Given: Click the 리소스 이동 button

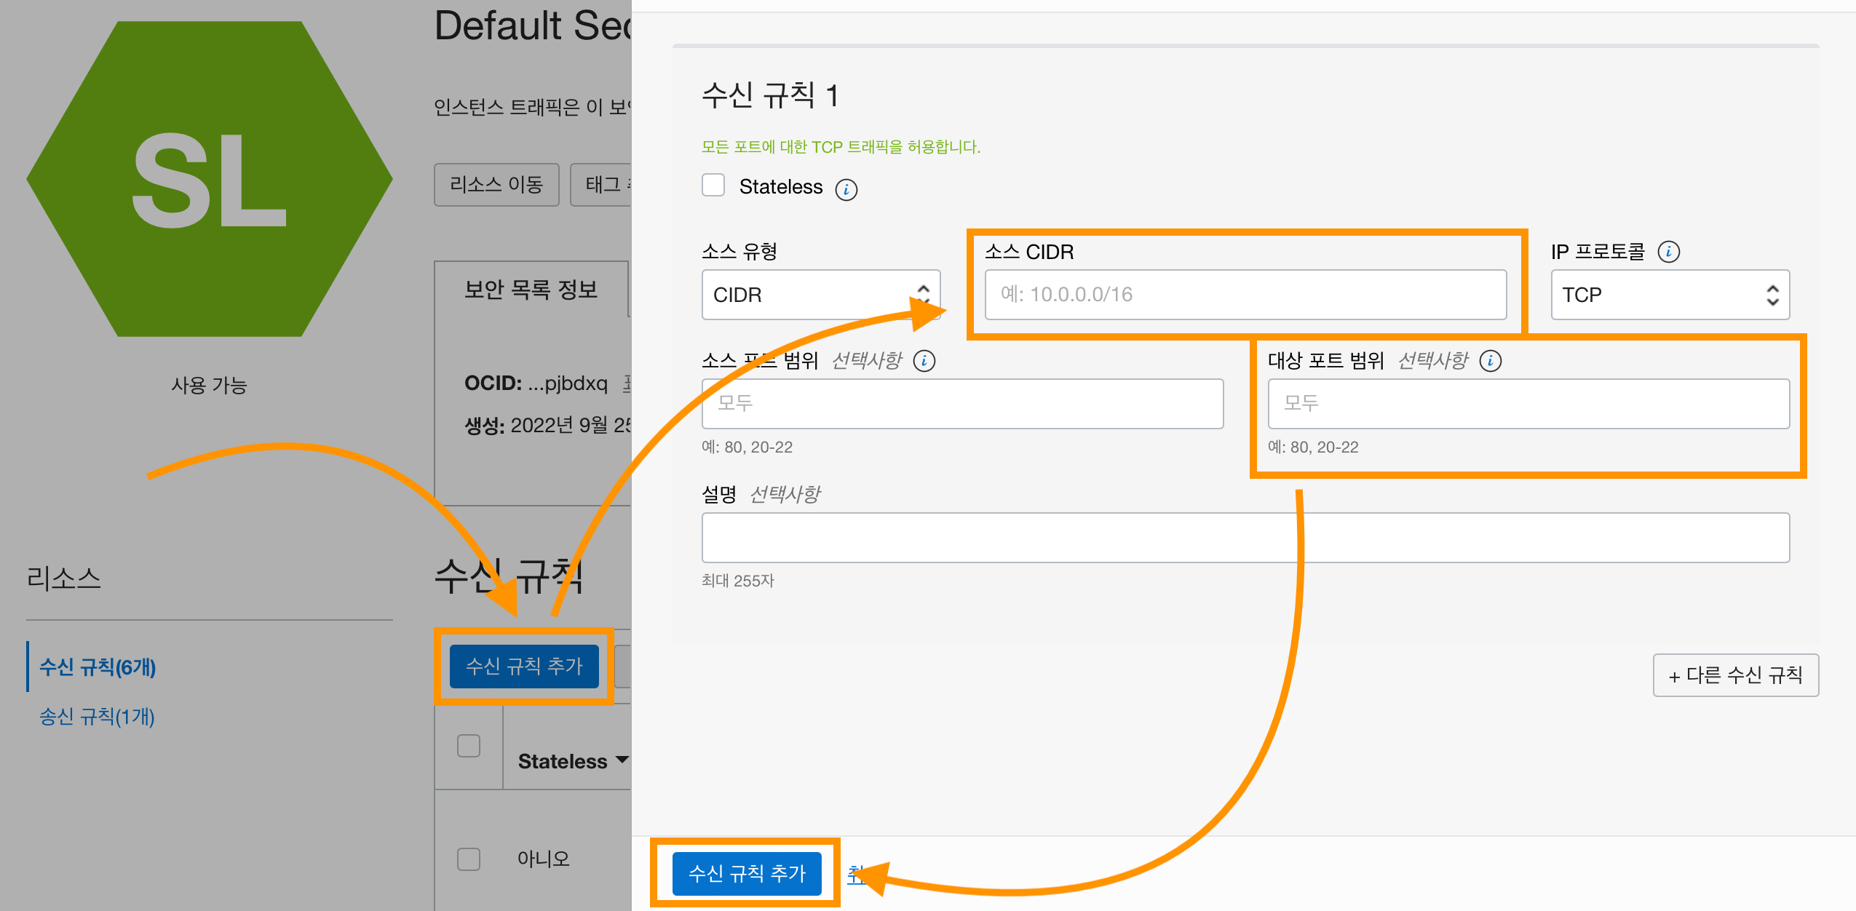Looking at the screenshot, I should click(x=496, y=185).
